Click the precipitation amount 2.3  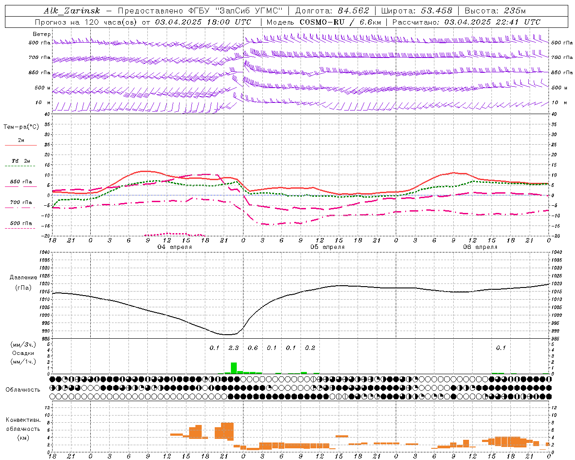point(234,348)
